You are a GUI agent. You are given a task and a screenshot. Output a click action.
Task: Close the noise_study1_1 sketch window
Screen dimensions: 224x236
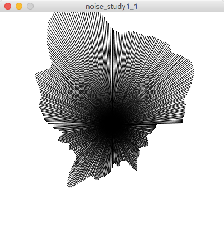(8, 6)
